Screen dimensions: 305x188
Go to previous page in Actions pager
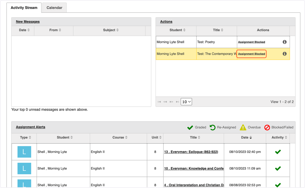pos(165,102)
